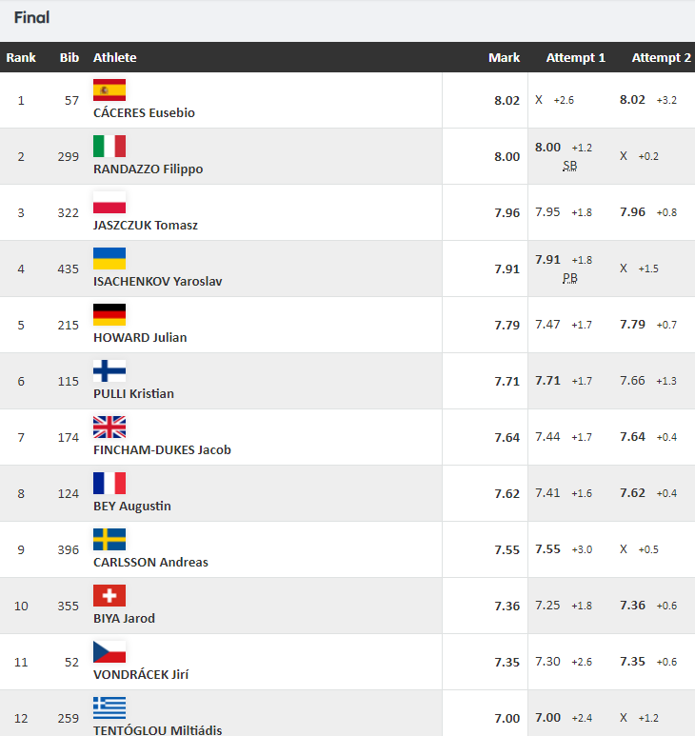Click the Sweden flag icon
The height and width of the screenshot is (736, 695).
109,539
